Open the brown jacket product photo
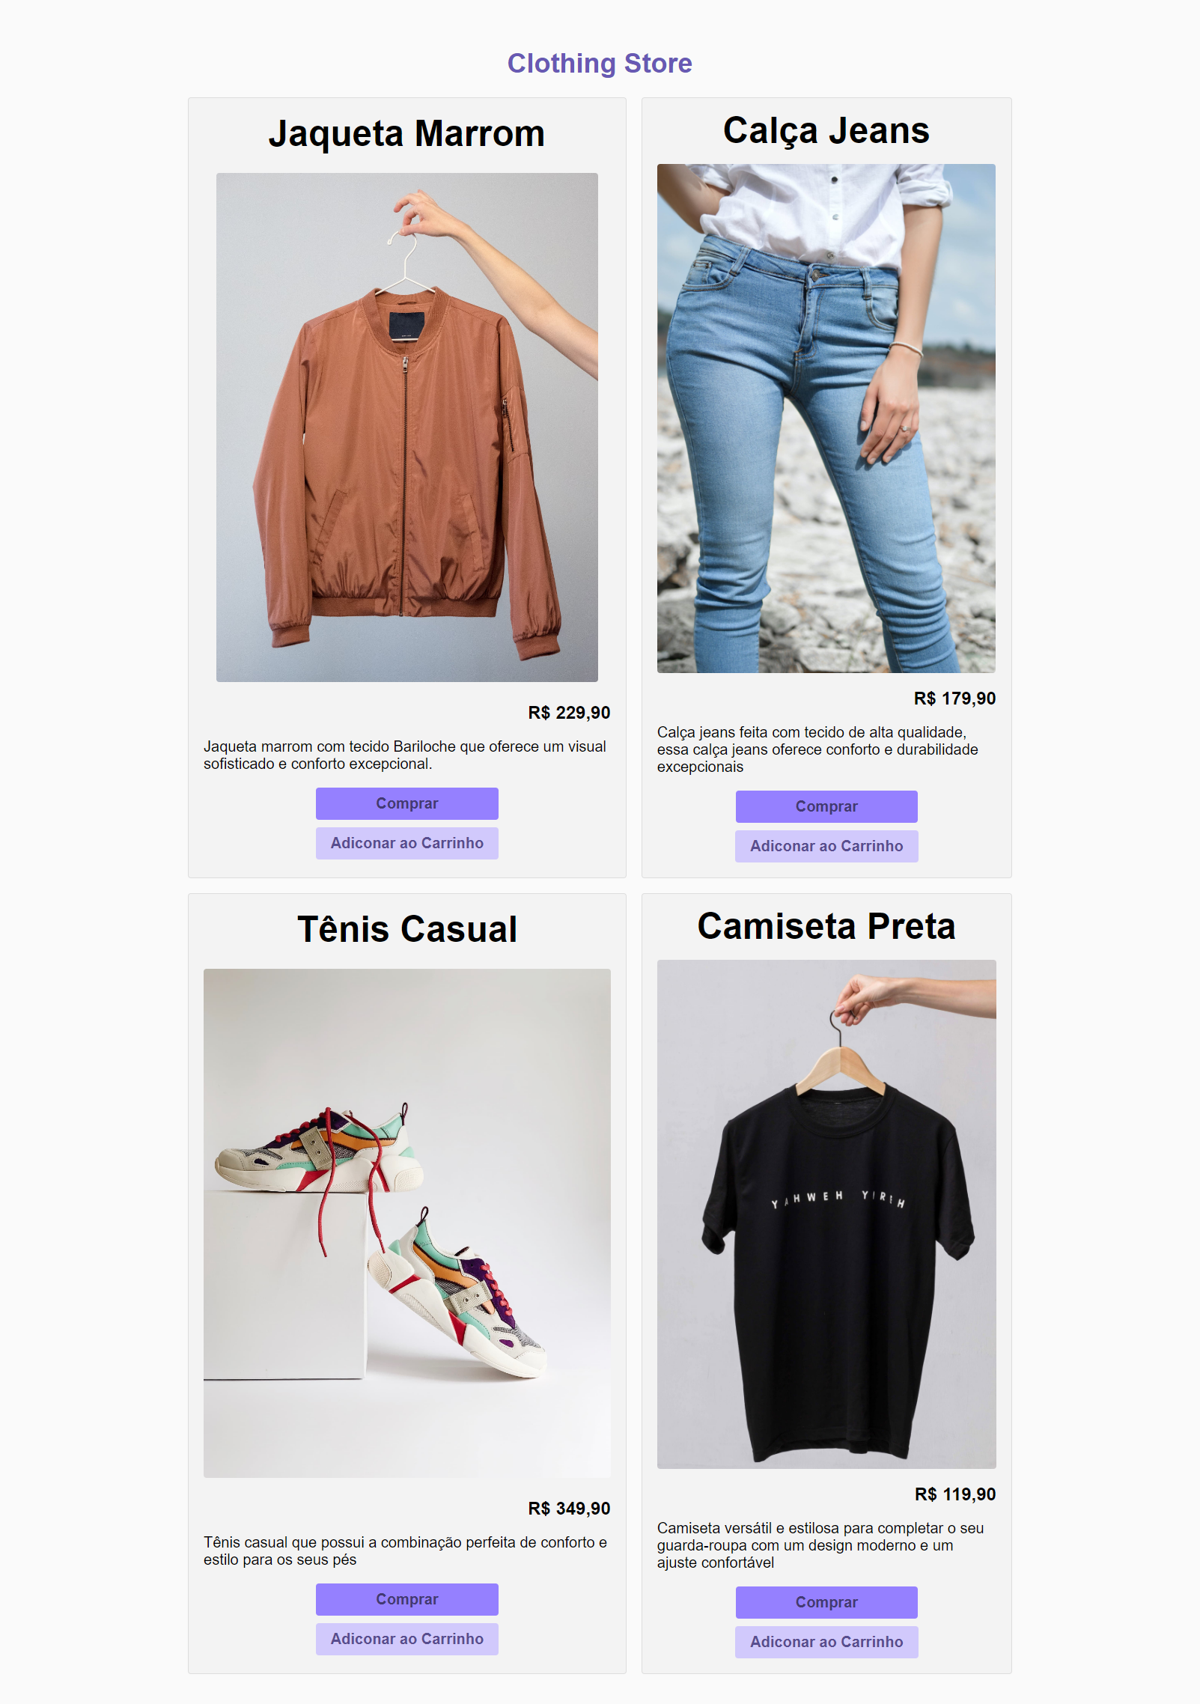This screenshot has width=1200, height=1704. click(407, 427)
